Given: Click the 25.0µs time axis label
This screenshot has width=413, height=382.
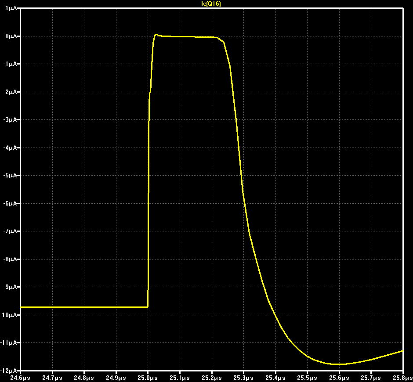Looking at the screenshot, I should 148,378.
